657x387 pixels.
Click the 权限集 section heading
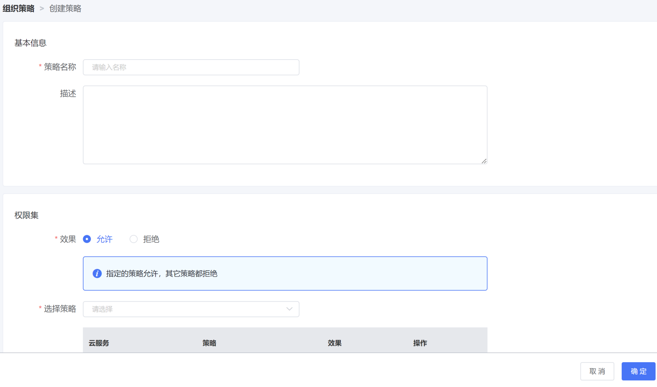(27, 215)
